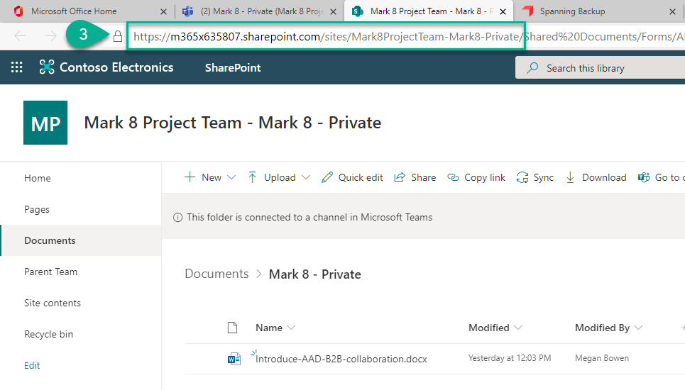The image size is (685, 390).
Task: Open Parent Team navigation link
Action: [50, 272]
